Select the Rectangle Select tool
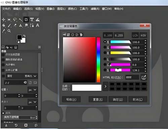 pos(9,20)
